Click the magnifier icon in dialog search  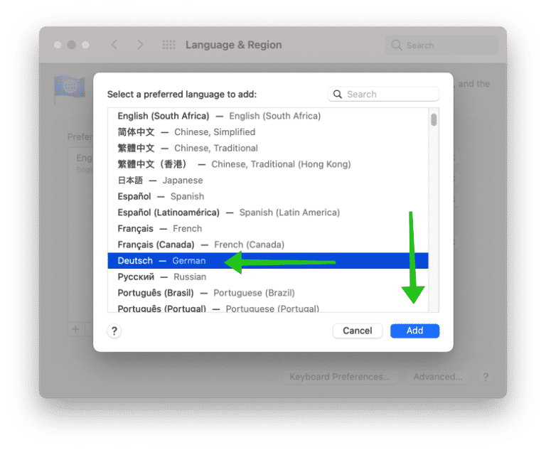click(338, 94)
